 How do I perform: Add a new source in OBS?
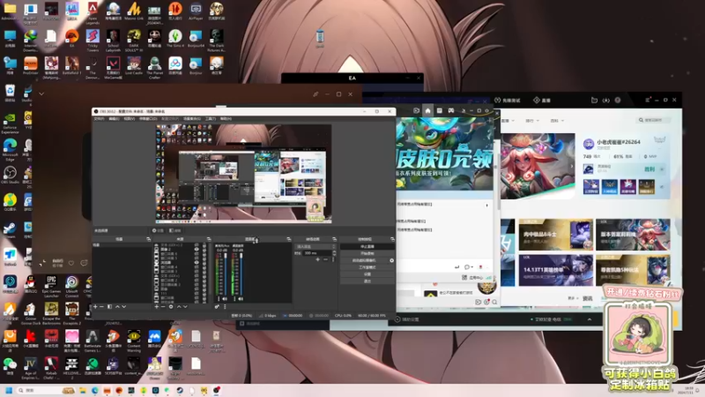tap(157, 306)
